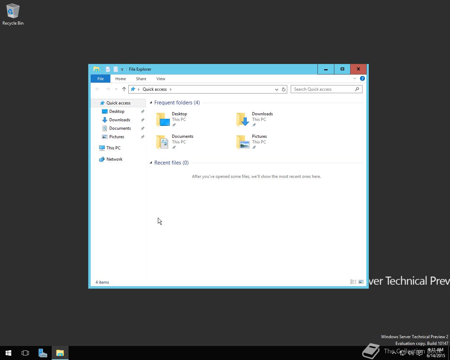Click the taskbar clock showing 9:31 AM

436,353
